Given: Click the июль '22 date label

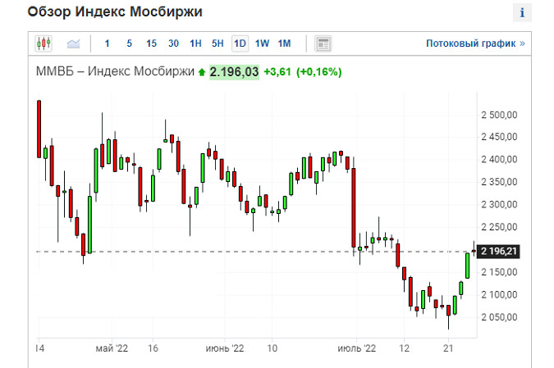Looking at the screenshot, I should [356, 348].
